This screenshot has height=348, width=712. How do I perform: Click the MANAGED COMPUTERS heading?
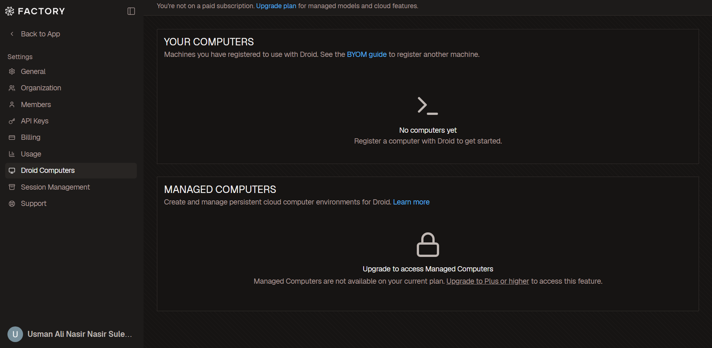220,189
